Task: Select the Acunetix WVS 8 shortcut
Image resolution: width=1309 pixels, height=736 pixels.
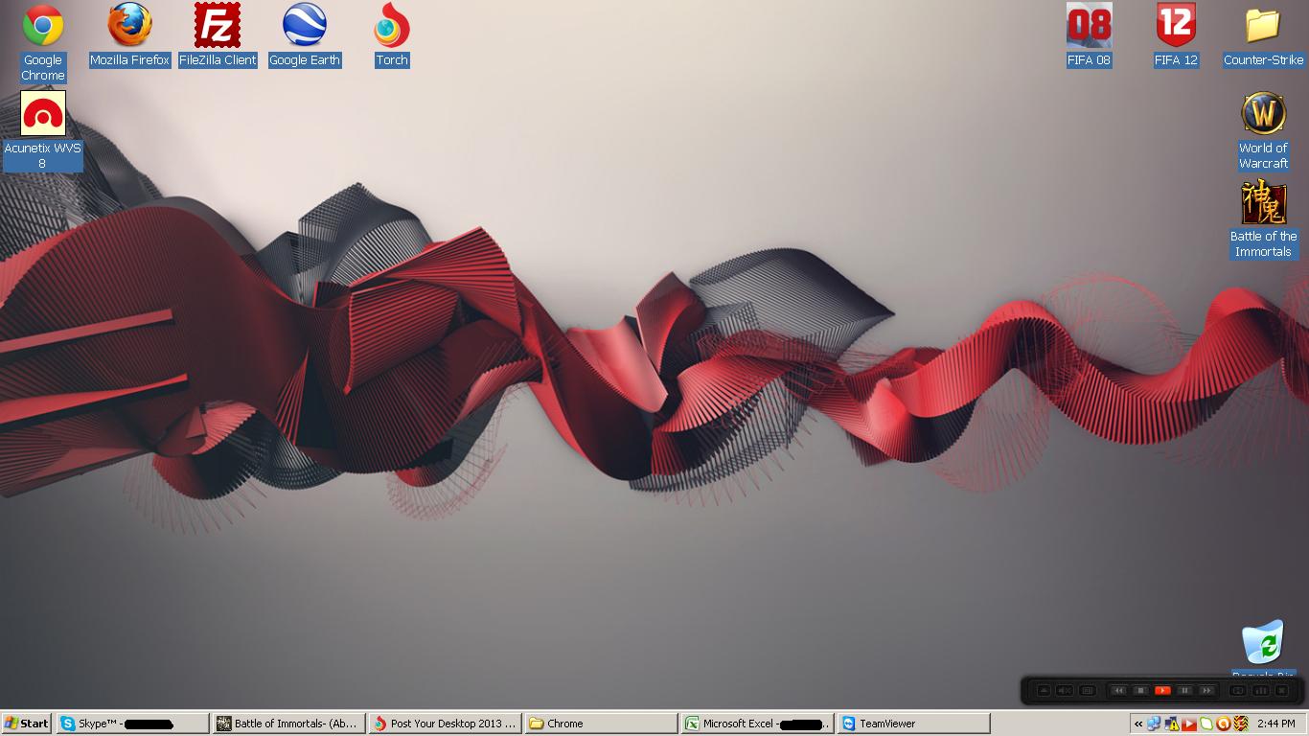Action: 43,114
